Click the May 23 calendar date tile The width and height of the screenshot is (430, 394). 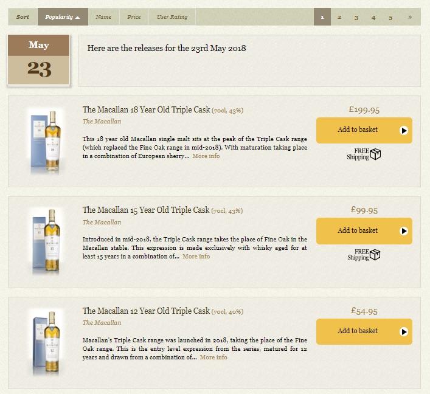39,60
